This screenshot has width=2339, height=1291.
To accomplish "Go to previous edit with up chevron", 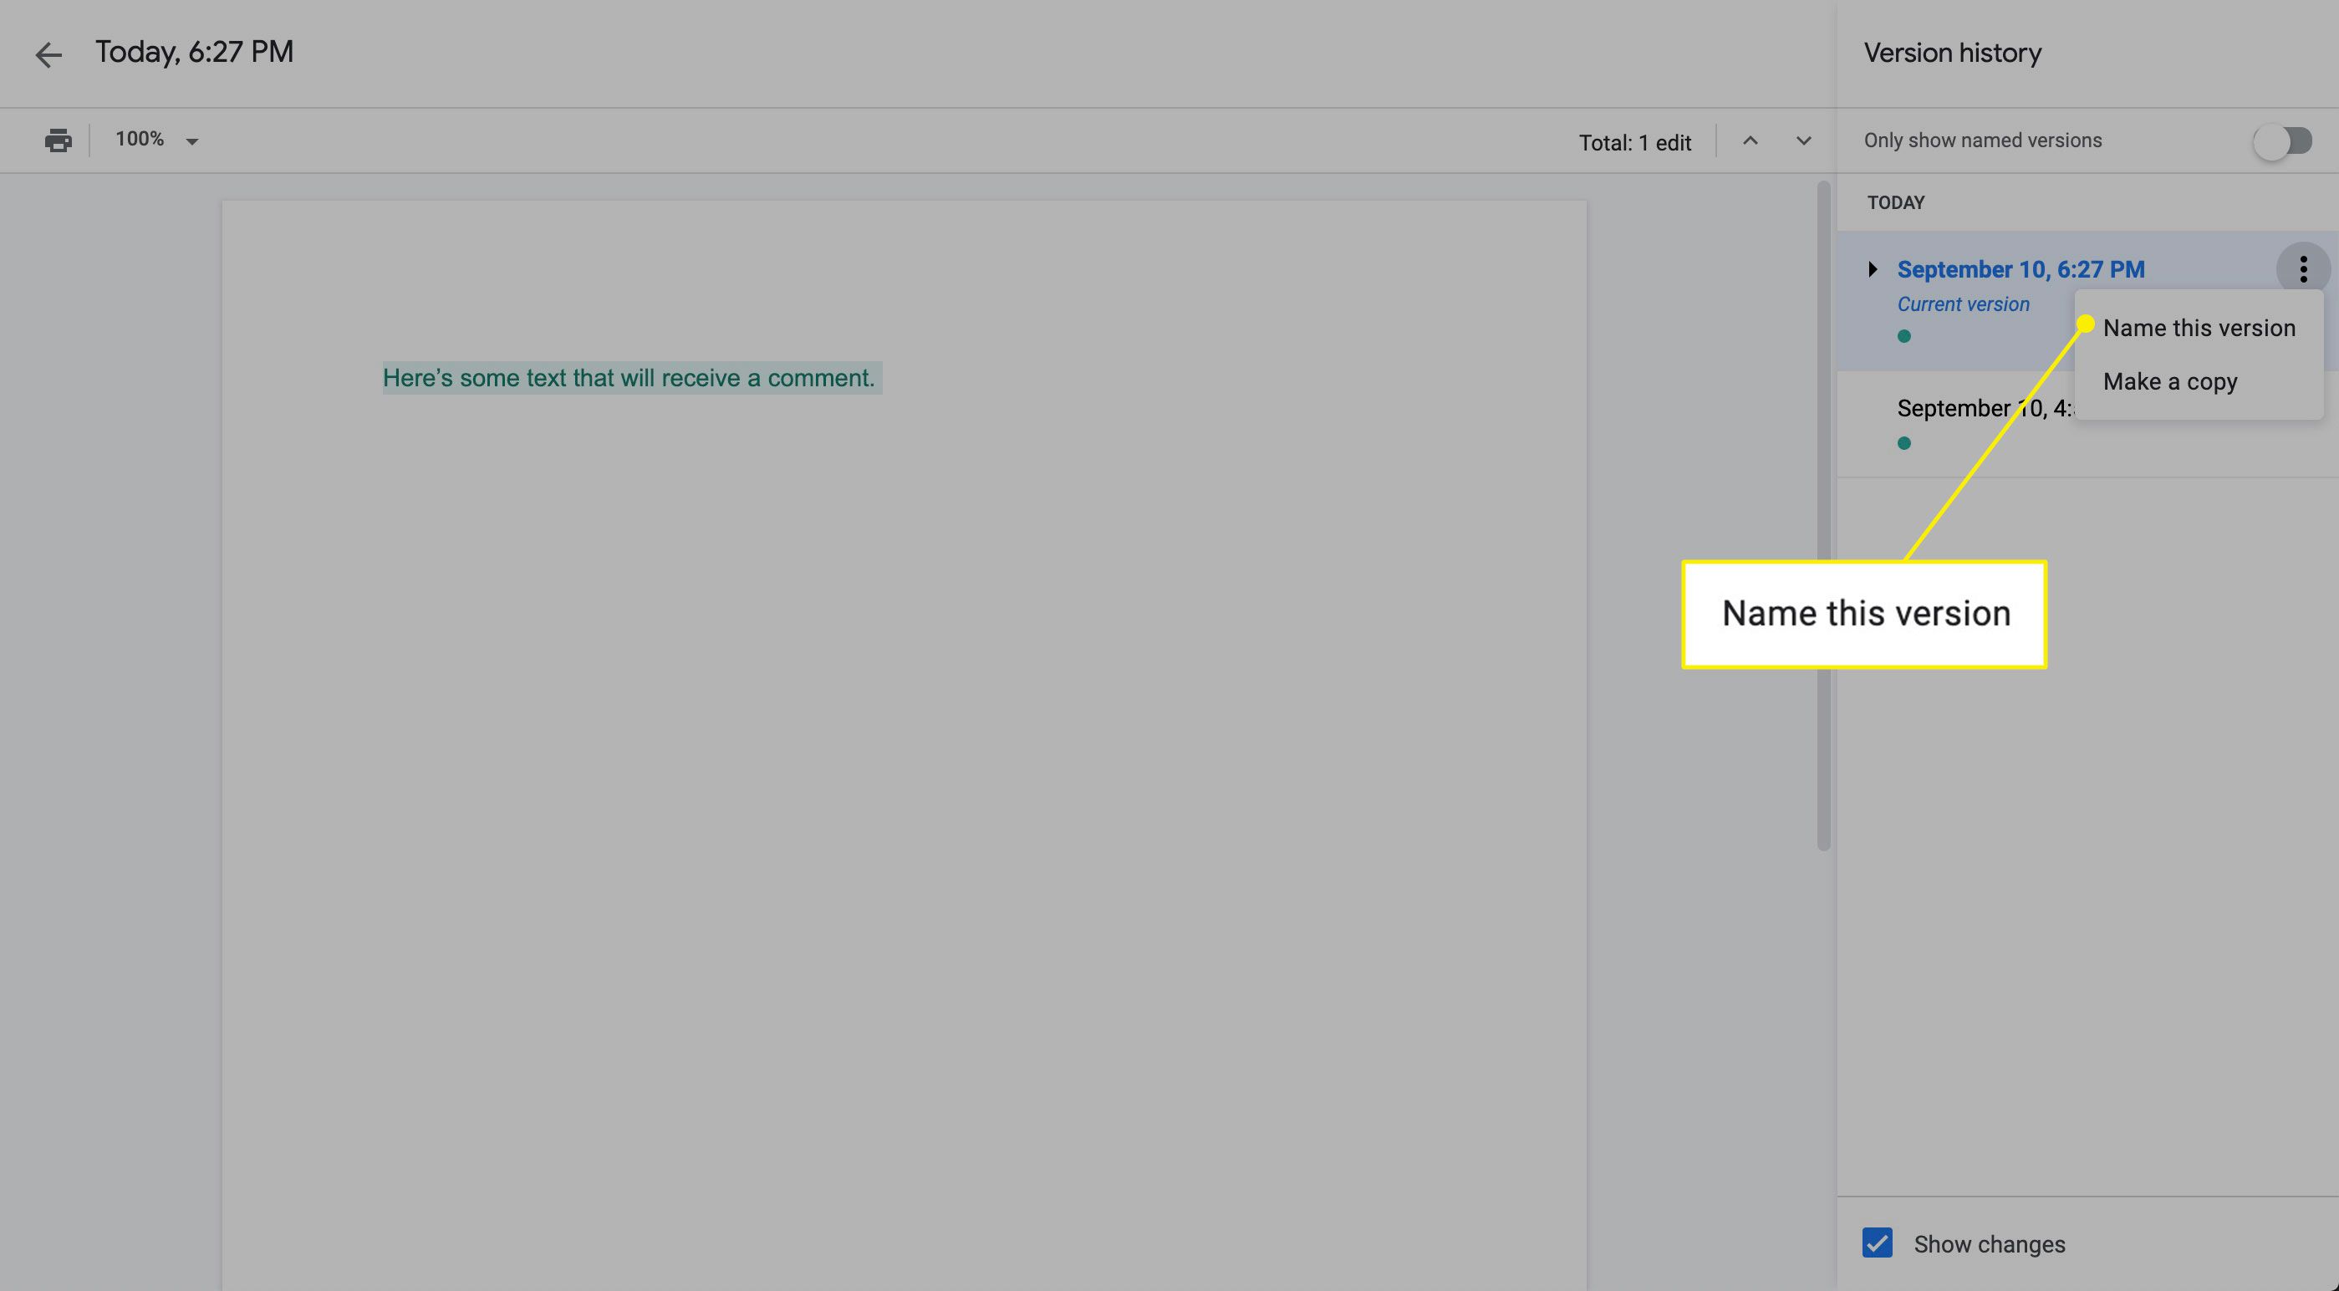I will [x=1750, y=140].
